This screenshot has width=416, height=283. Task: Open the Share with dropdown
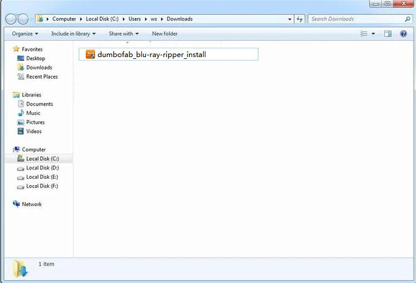pyautogui.click(x=124, y=34)
